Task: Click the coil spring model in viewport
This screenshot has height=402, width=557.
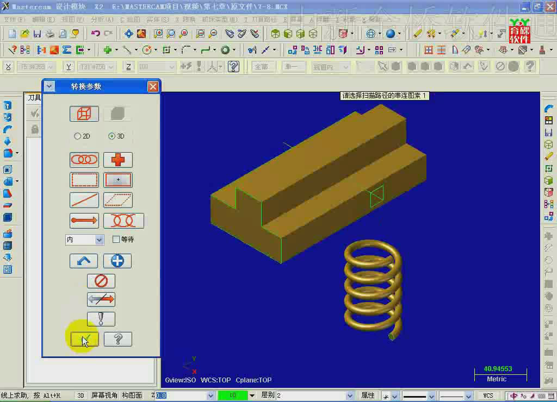Action: [x=373, y=290]
